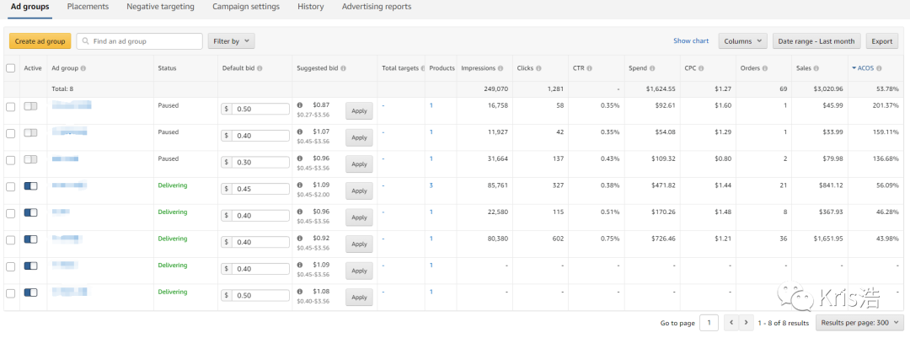910x338 pixels.
Task: Click the info icon beside the $0.87 suggested bid
Action: coord(300,105)
